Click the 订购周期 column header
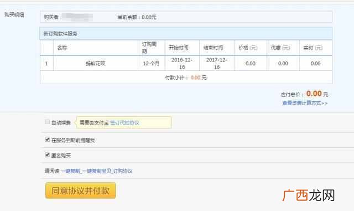The image size is (354, 211). coord(151,48)
